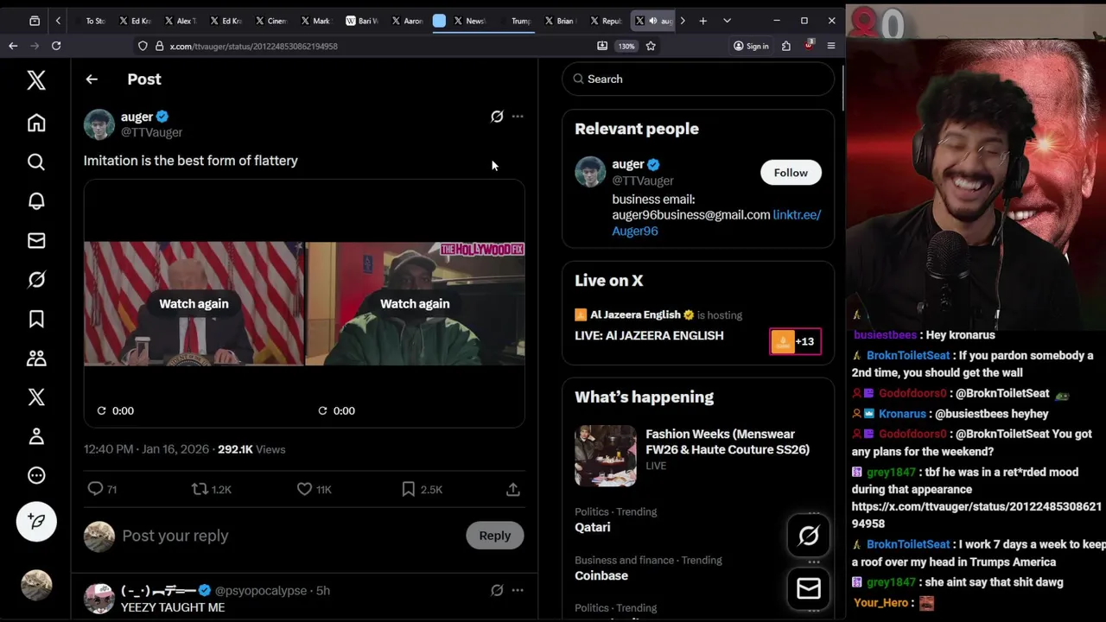Open the Coinbase trending topic
Image resolution: width=1106 pixels, height=622 pixels.
point(601,575)
